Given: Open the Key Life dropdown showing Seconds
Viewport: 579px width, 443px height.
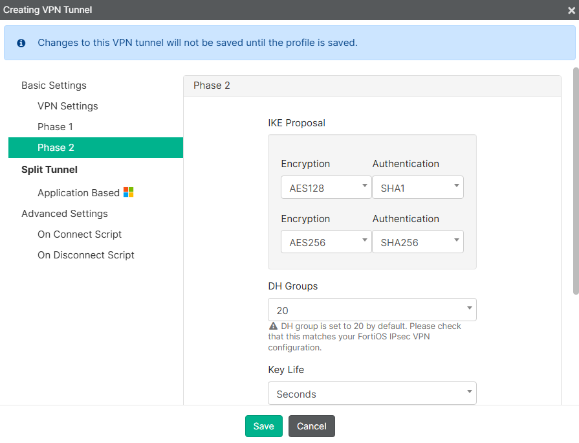Looking at the screenshot, I should click(372, 393).
